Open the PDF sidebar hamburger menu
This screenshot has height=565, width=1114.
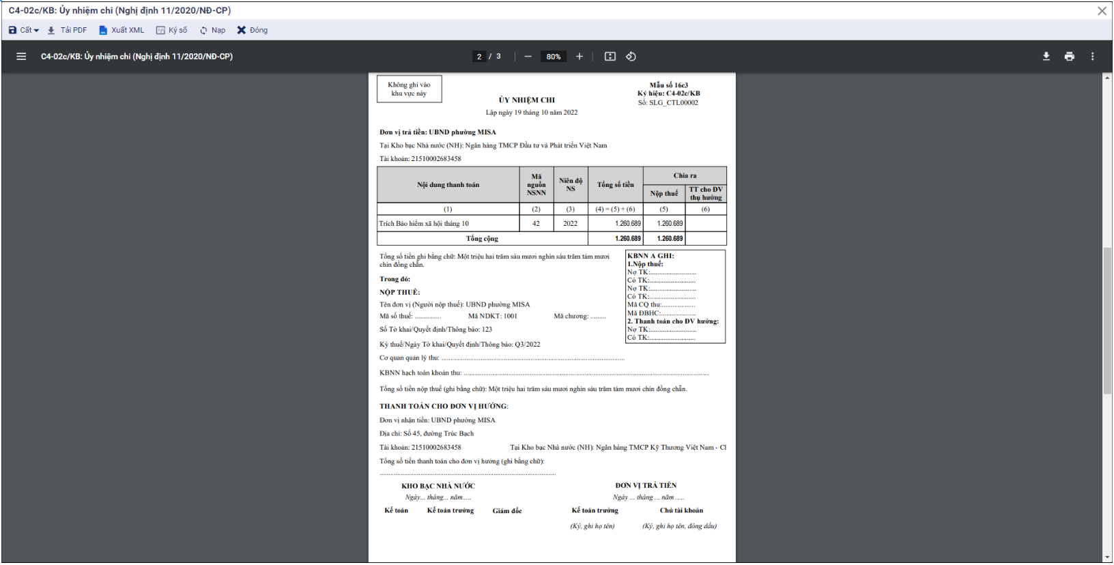pyautogui.click(x=21, y=57)
